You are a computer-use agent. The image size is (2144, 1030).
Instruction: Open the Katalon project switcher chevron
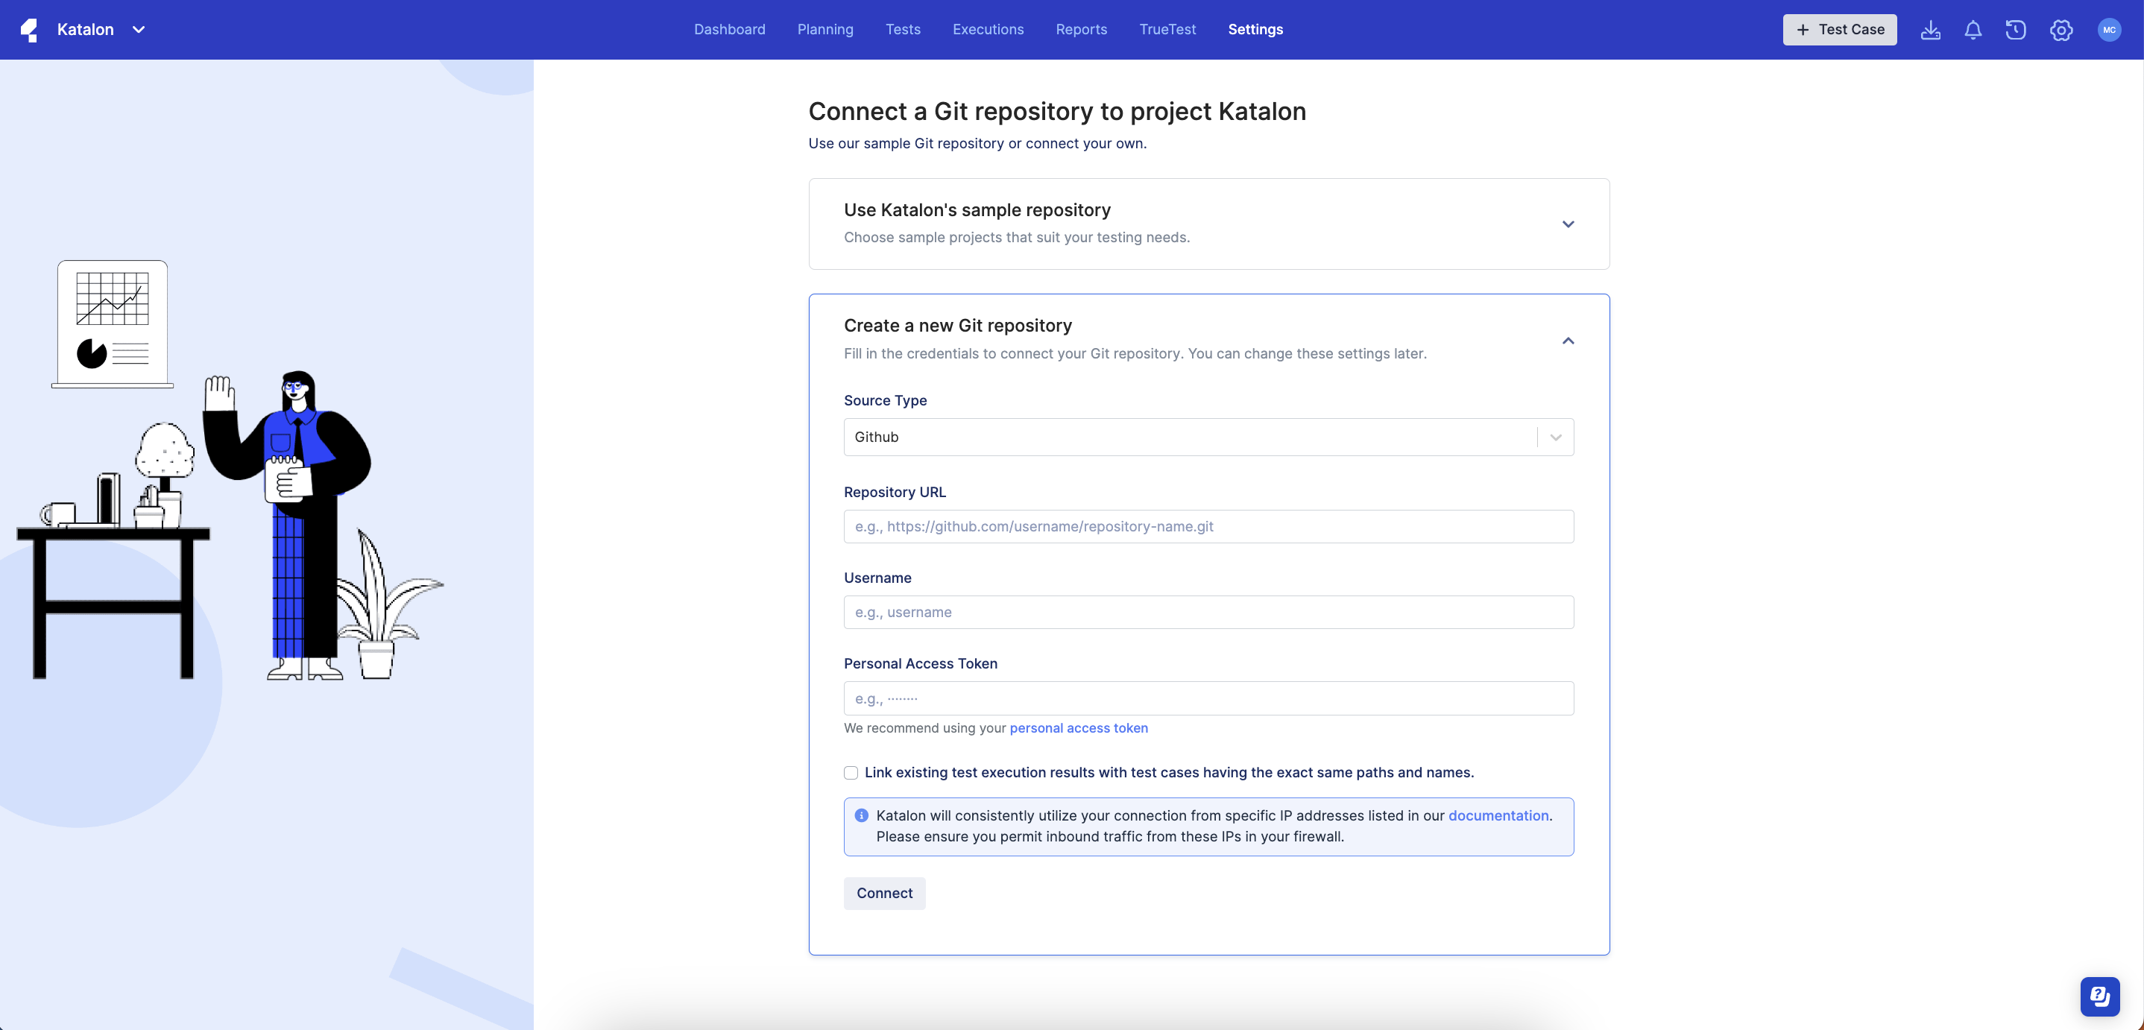click(139, 29)
